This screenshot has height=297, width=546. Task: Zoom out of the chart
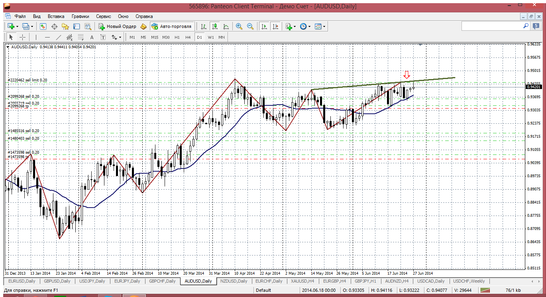[250, 26]
